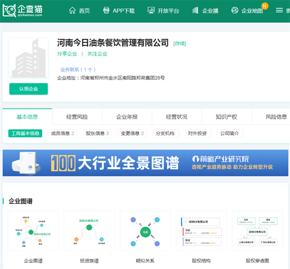Select the 变更信息 2 sub-tab
The image size is (290, 269).
click(x=132, y=133)
